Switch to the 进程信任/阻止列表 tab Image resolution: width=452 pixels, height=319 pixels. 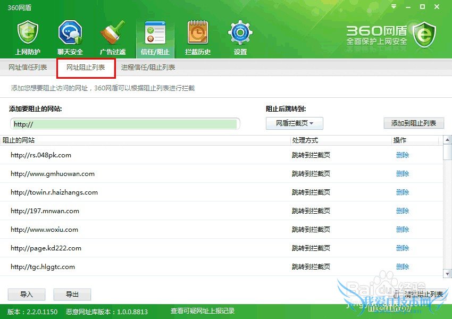pyautogui.click(x=148, y=68)
